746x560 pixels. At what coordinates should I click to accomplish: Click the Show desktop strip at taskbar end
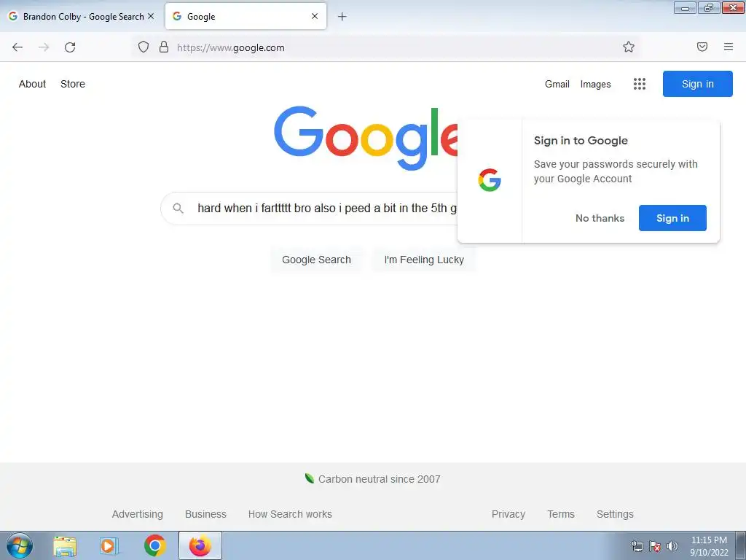(x=740, y=545)
